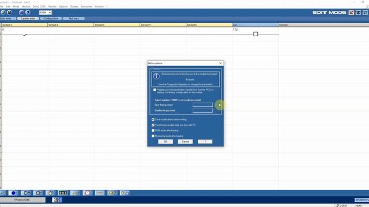Open the Options menu

pyautogui.click(x=63, y=6)
